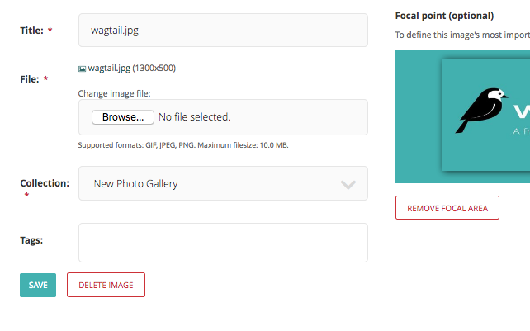Focus the Title text field
Screen dimensions: 530x331
[x=223, y=31]
